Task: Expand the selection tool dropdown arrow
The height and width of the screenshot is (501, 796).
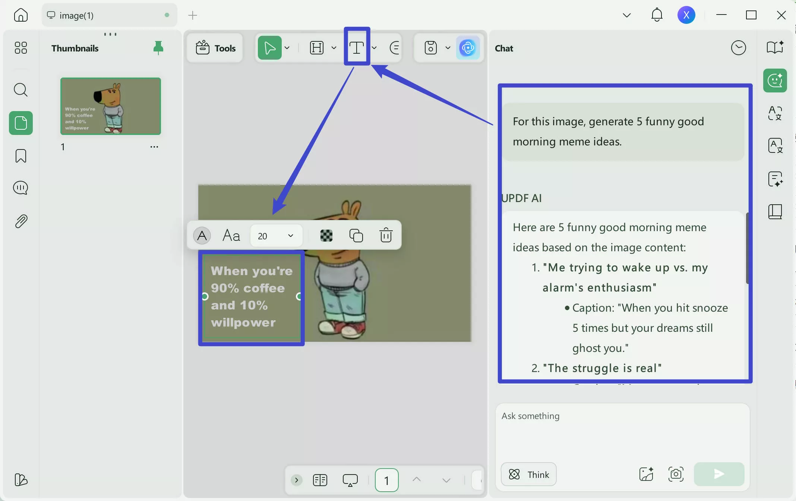Action: 287,48
